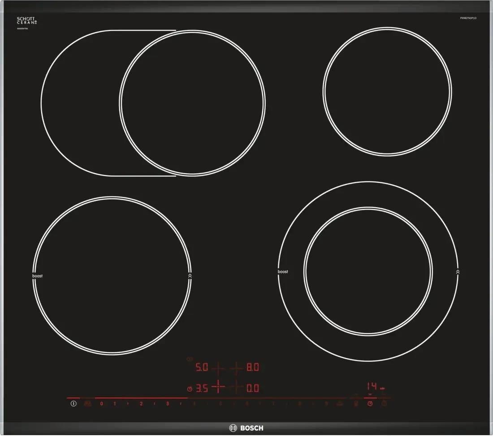Set power slider to level 0
This screenshot has height=437, width=493.
point(101,404)
